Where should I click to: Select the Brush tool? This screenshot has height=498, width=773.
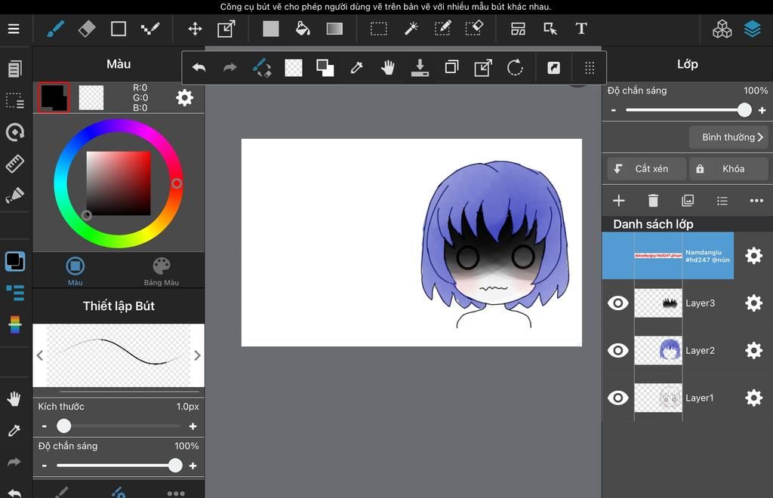pos(55,29)
